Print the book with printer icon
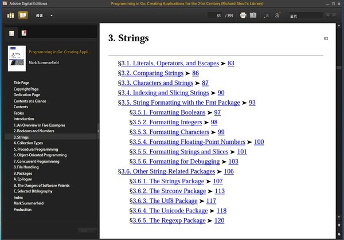This screenshot has height=240, width=344. click(x=243, y=15)
